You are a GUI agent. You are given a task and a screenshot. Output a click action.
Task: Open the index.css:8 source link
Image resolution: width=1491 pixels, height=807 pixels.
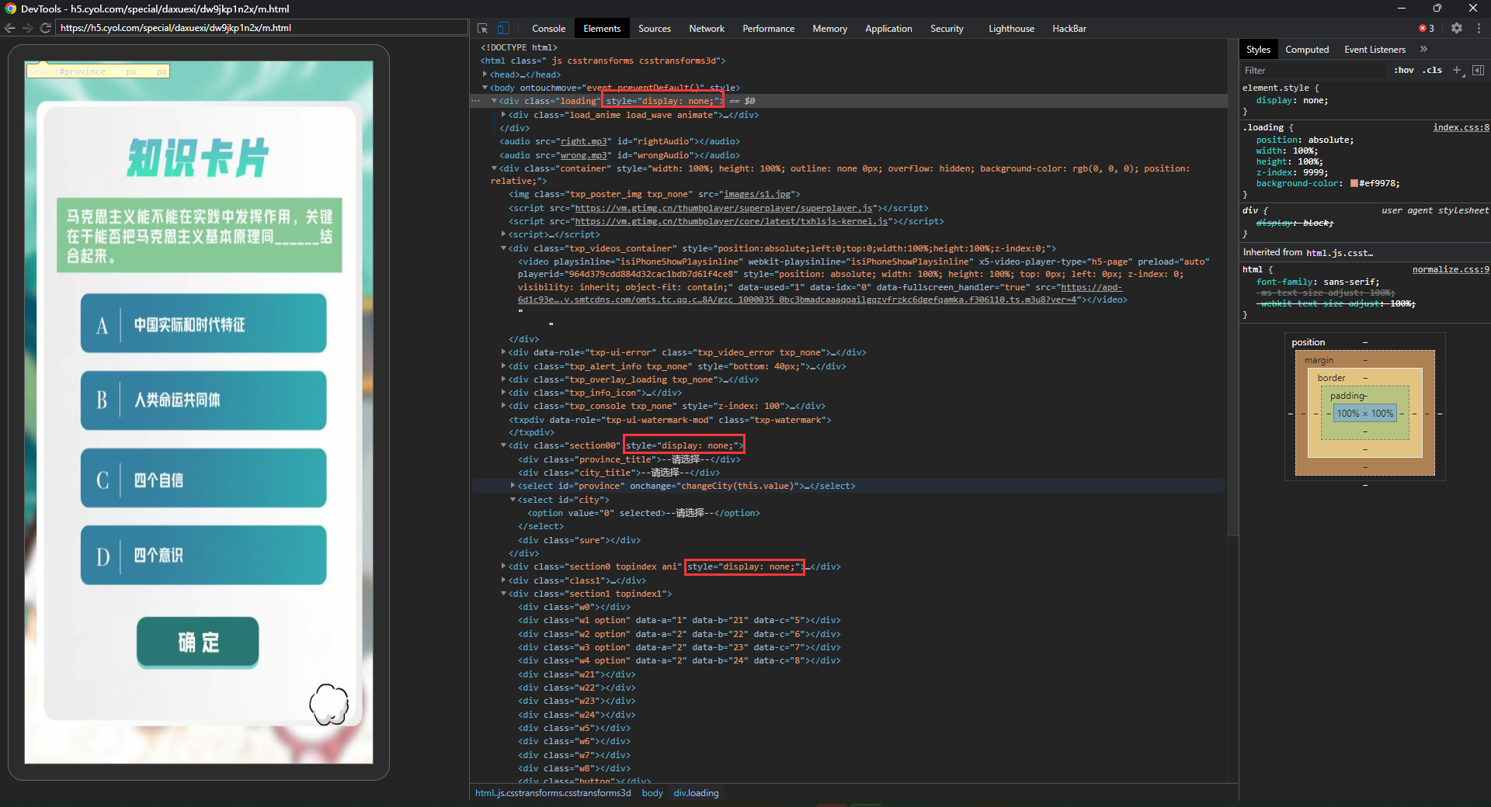1461,127
